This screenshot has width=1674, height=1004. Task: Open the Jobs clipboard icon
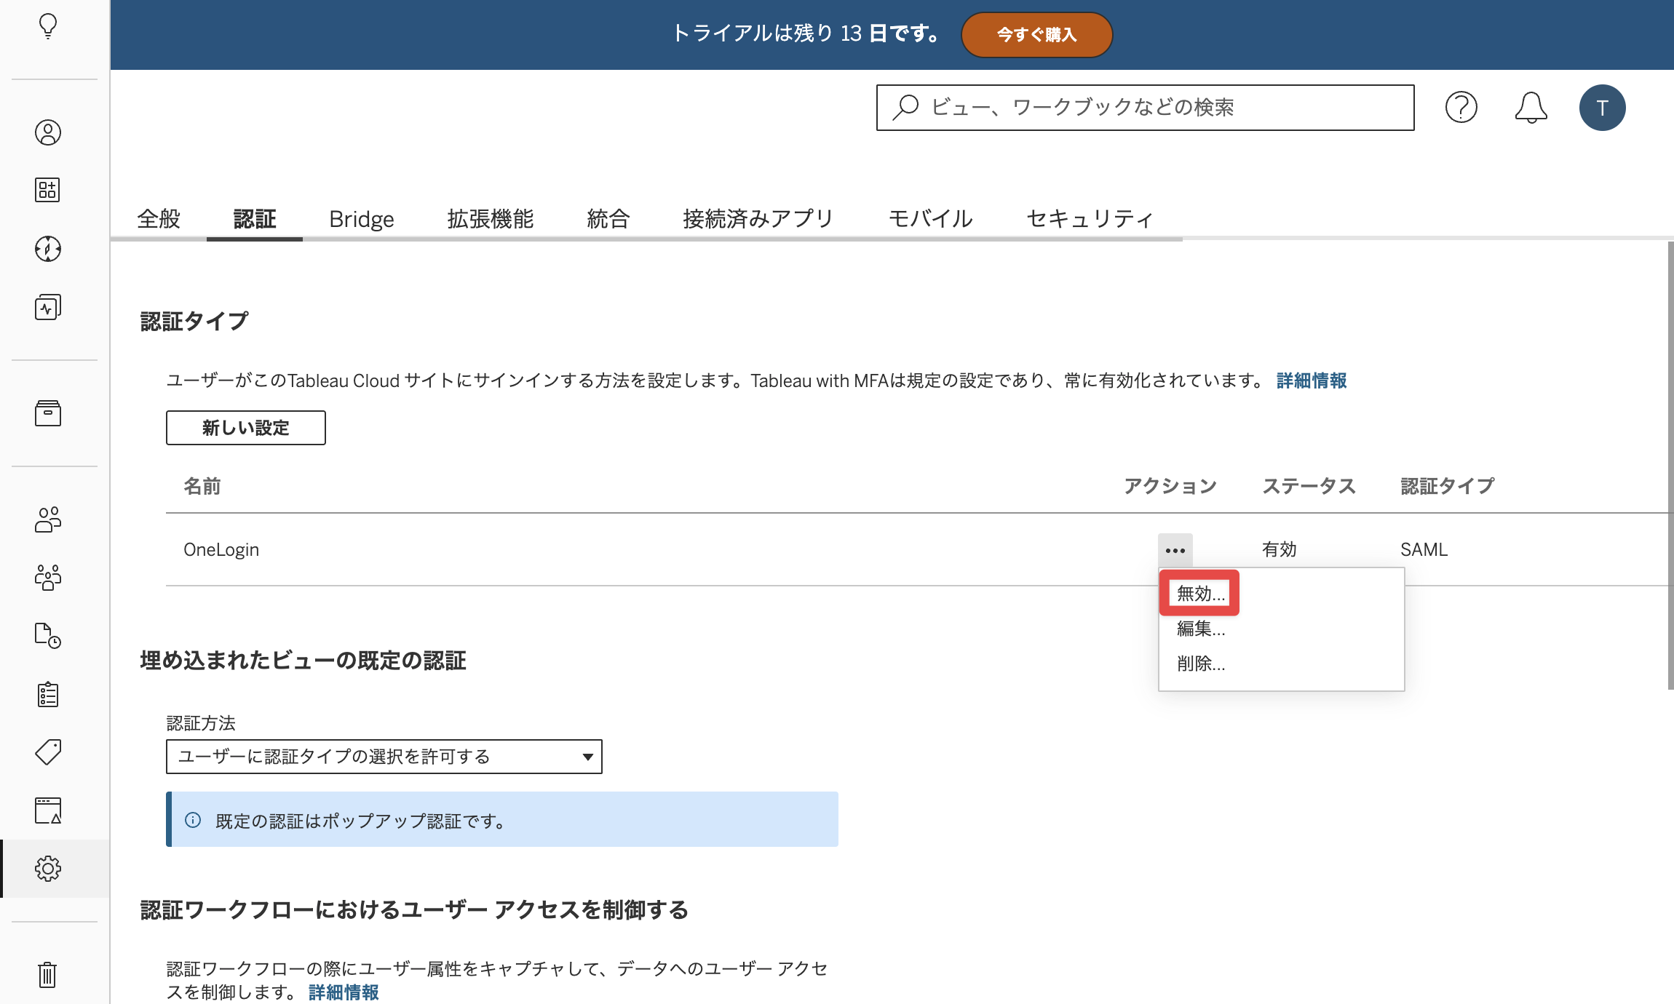click(48, 694)
